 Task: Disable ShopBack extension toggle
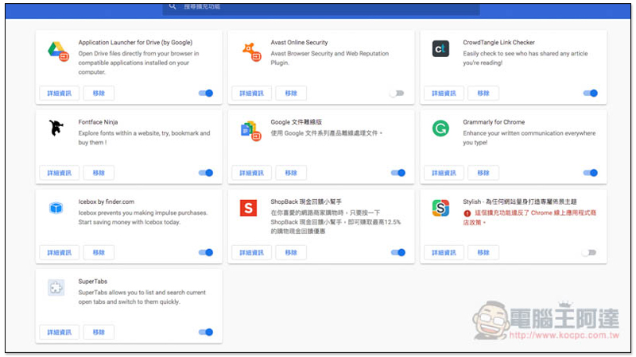coord(398,252)
